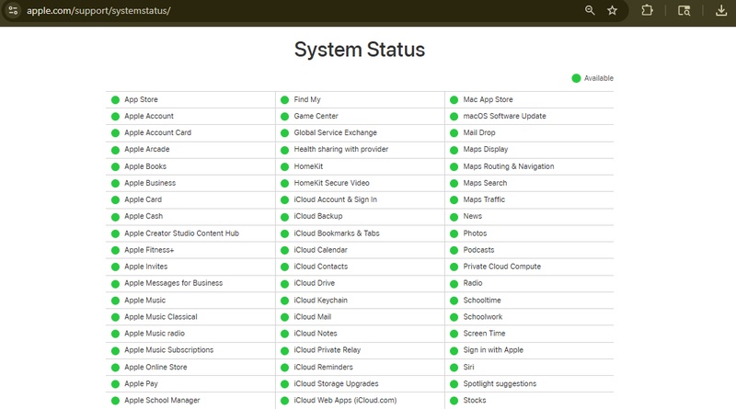Click the System Status heading
Viewport: 736px width, 409px height.
(360, 50)
